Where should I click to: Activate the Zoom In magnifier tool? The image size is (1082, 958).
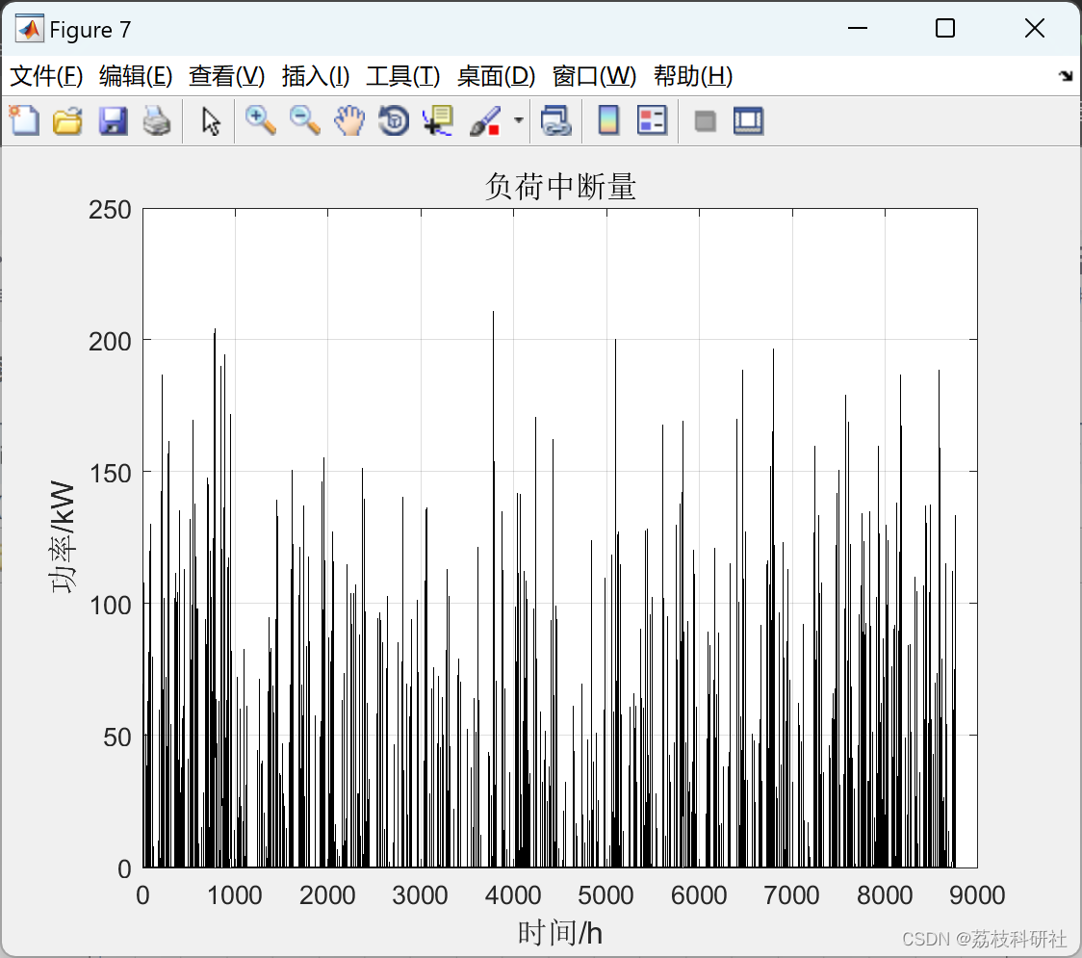(x=260, y=120)
